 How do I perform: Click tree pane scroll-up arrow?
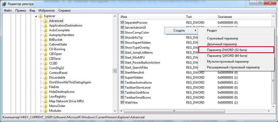click(115, 16)
